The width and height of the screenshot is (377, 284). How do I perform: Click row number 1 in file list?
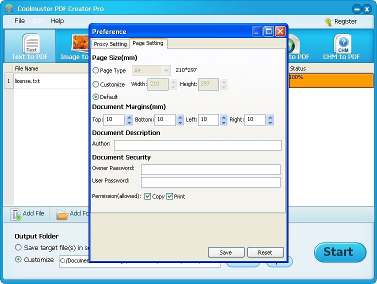click(x=9, y=81)
